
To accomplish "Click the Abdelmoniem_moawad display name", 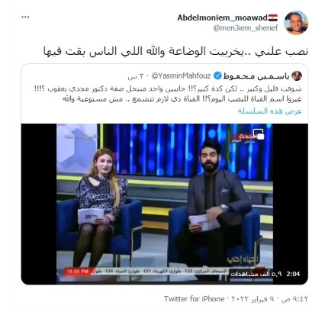I will (x=223, y=18).
